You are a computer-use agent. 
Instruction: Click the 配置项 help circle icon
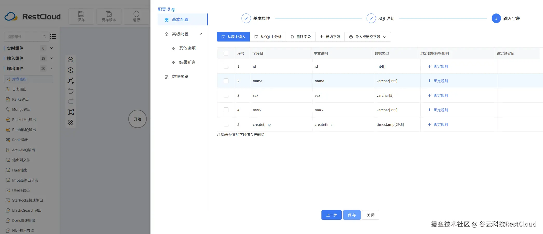point(173,10)
